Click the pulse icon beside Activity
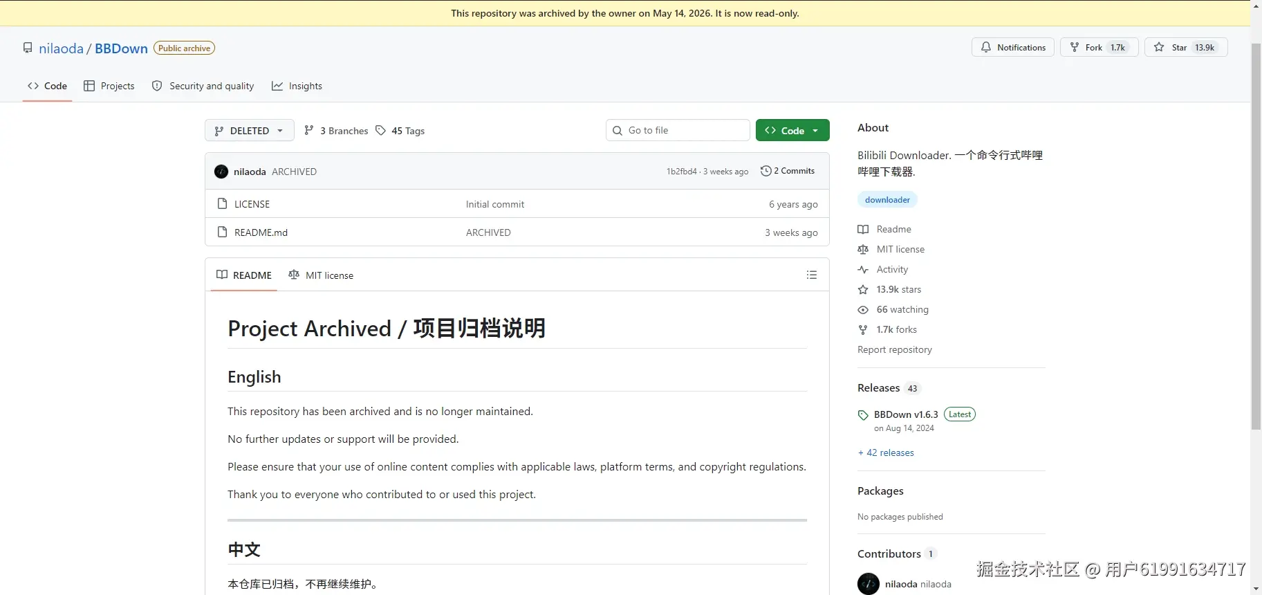This screenshot has width=1262, height=595. coord(863,269)
